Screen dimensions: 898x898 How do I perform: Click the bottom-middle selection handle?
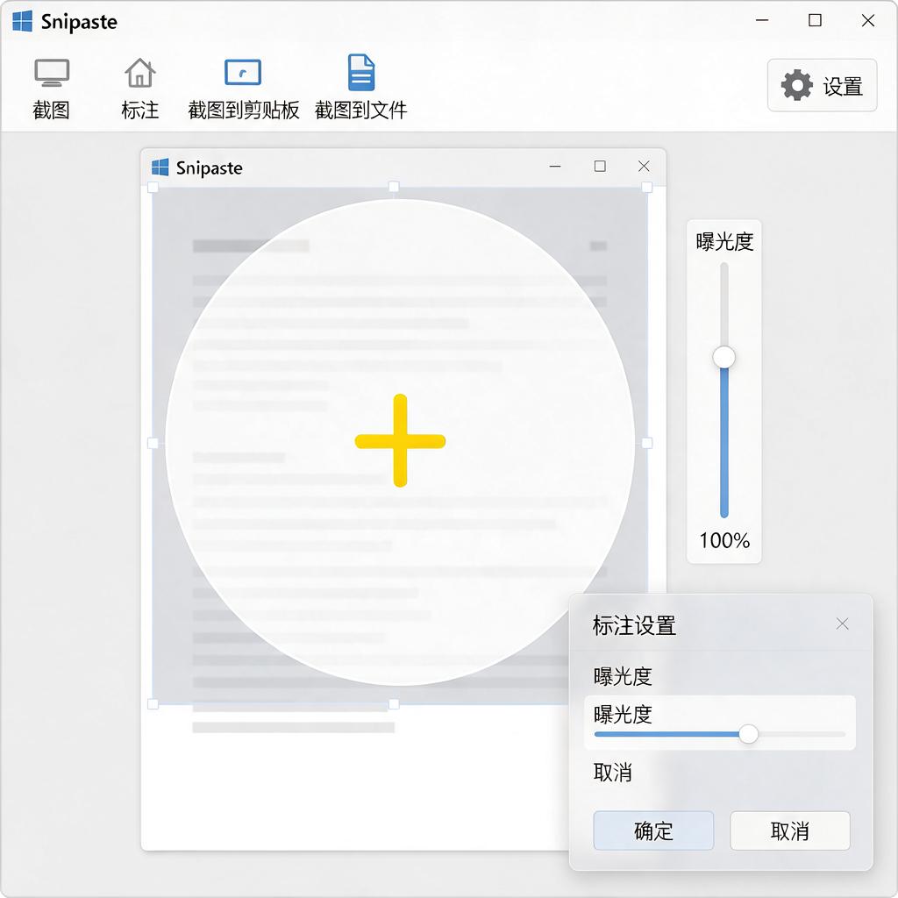click(x=394, y=704)
